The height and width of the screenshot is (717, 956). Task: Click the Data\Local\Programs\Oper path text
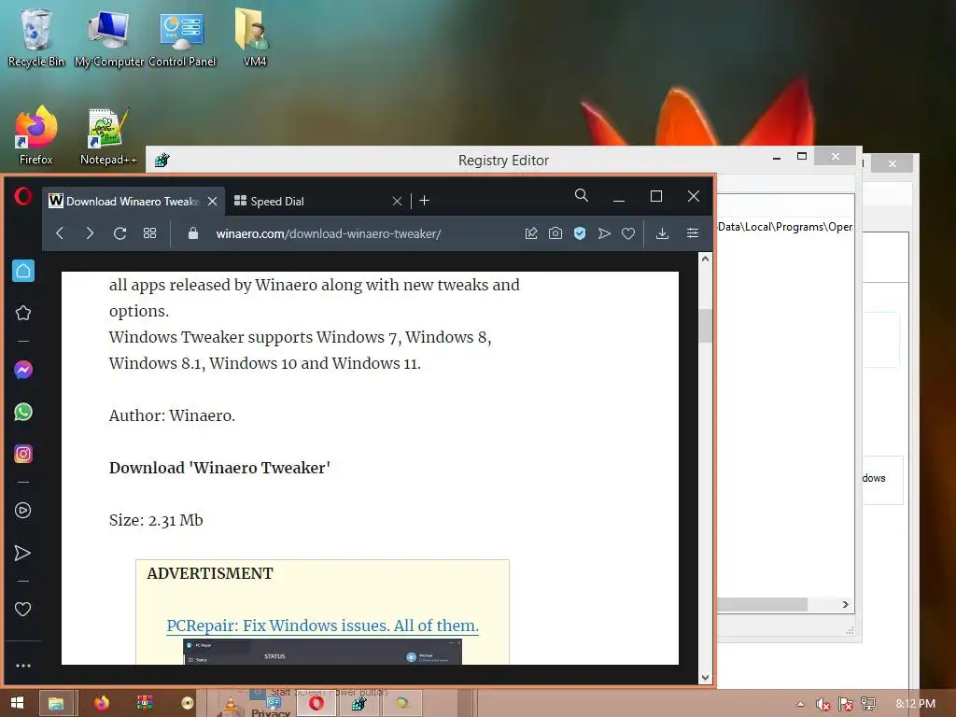coord(785,227)
